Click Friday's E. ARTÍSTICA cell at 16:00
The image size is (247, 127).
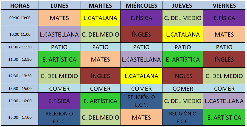click(x=224, y=117)
